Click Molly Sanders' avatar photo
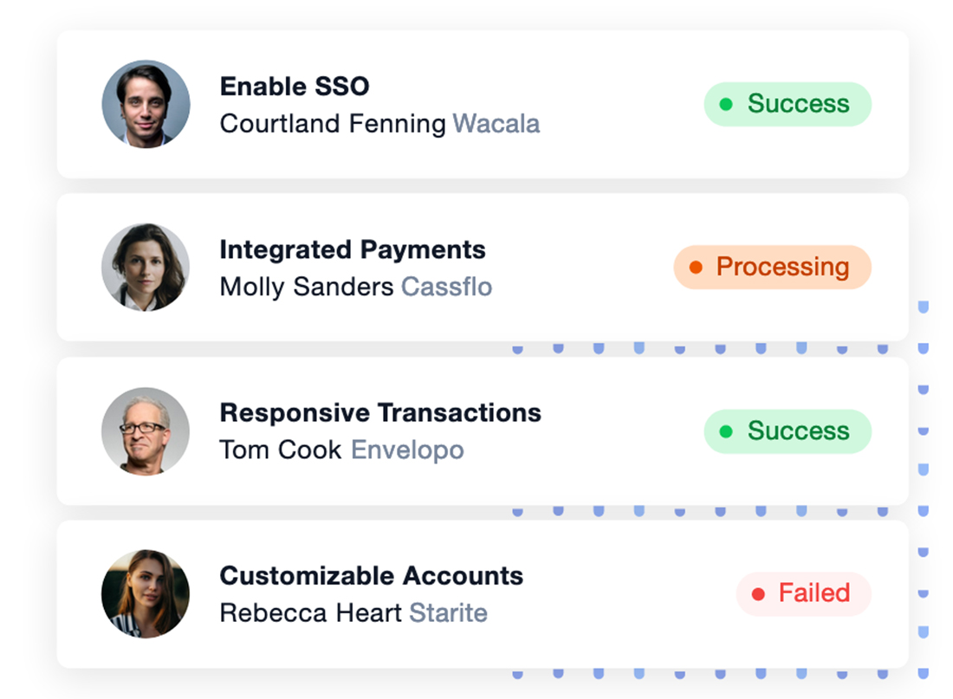This screenshot has width=953, height=699. (x=146, y=268)
